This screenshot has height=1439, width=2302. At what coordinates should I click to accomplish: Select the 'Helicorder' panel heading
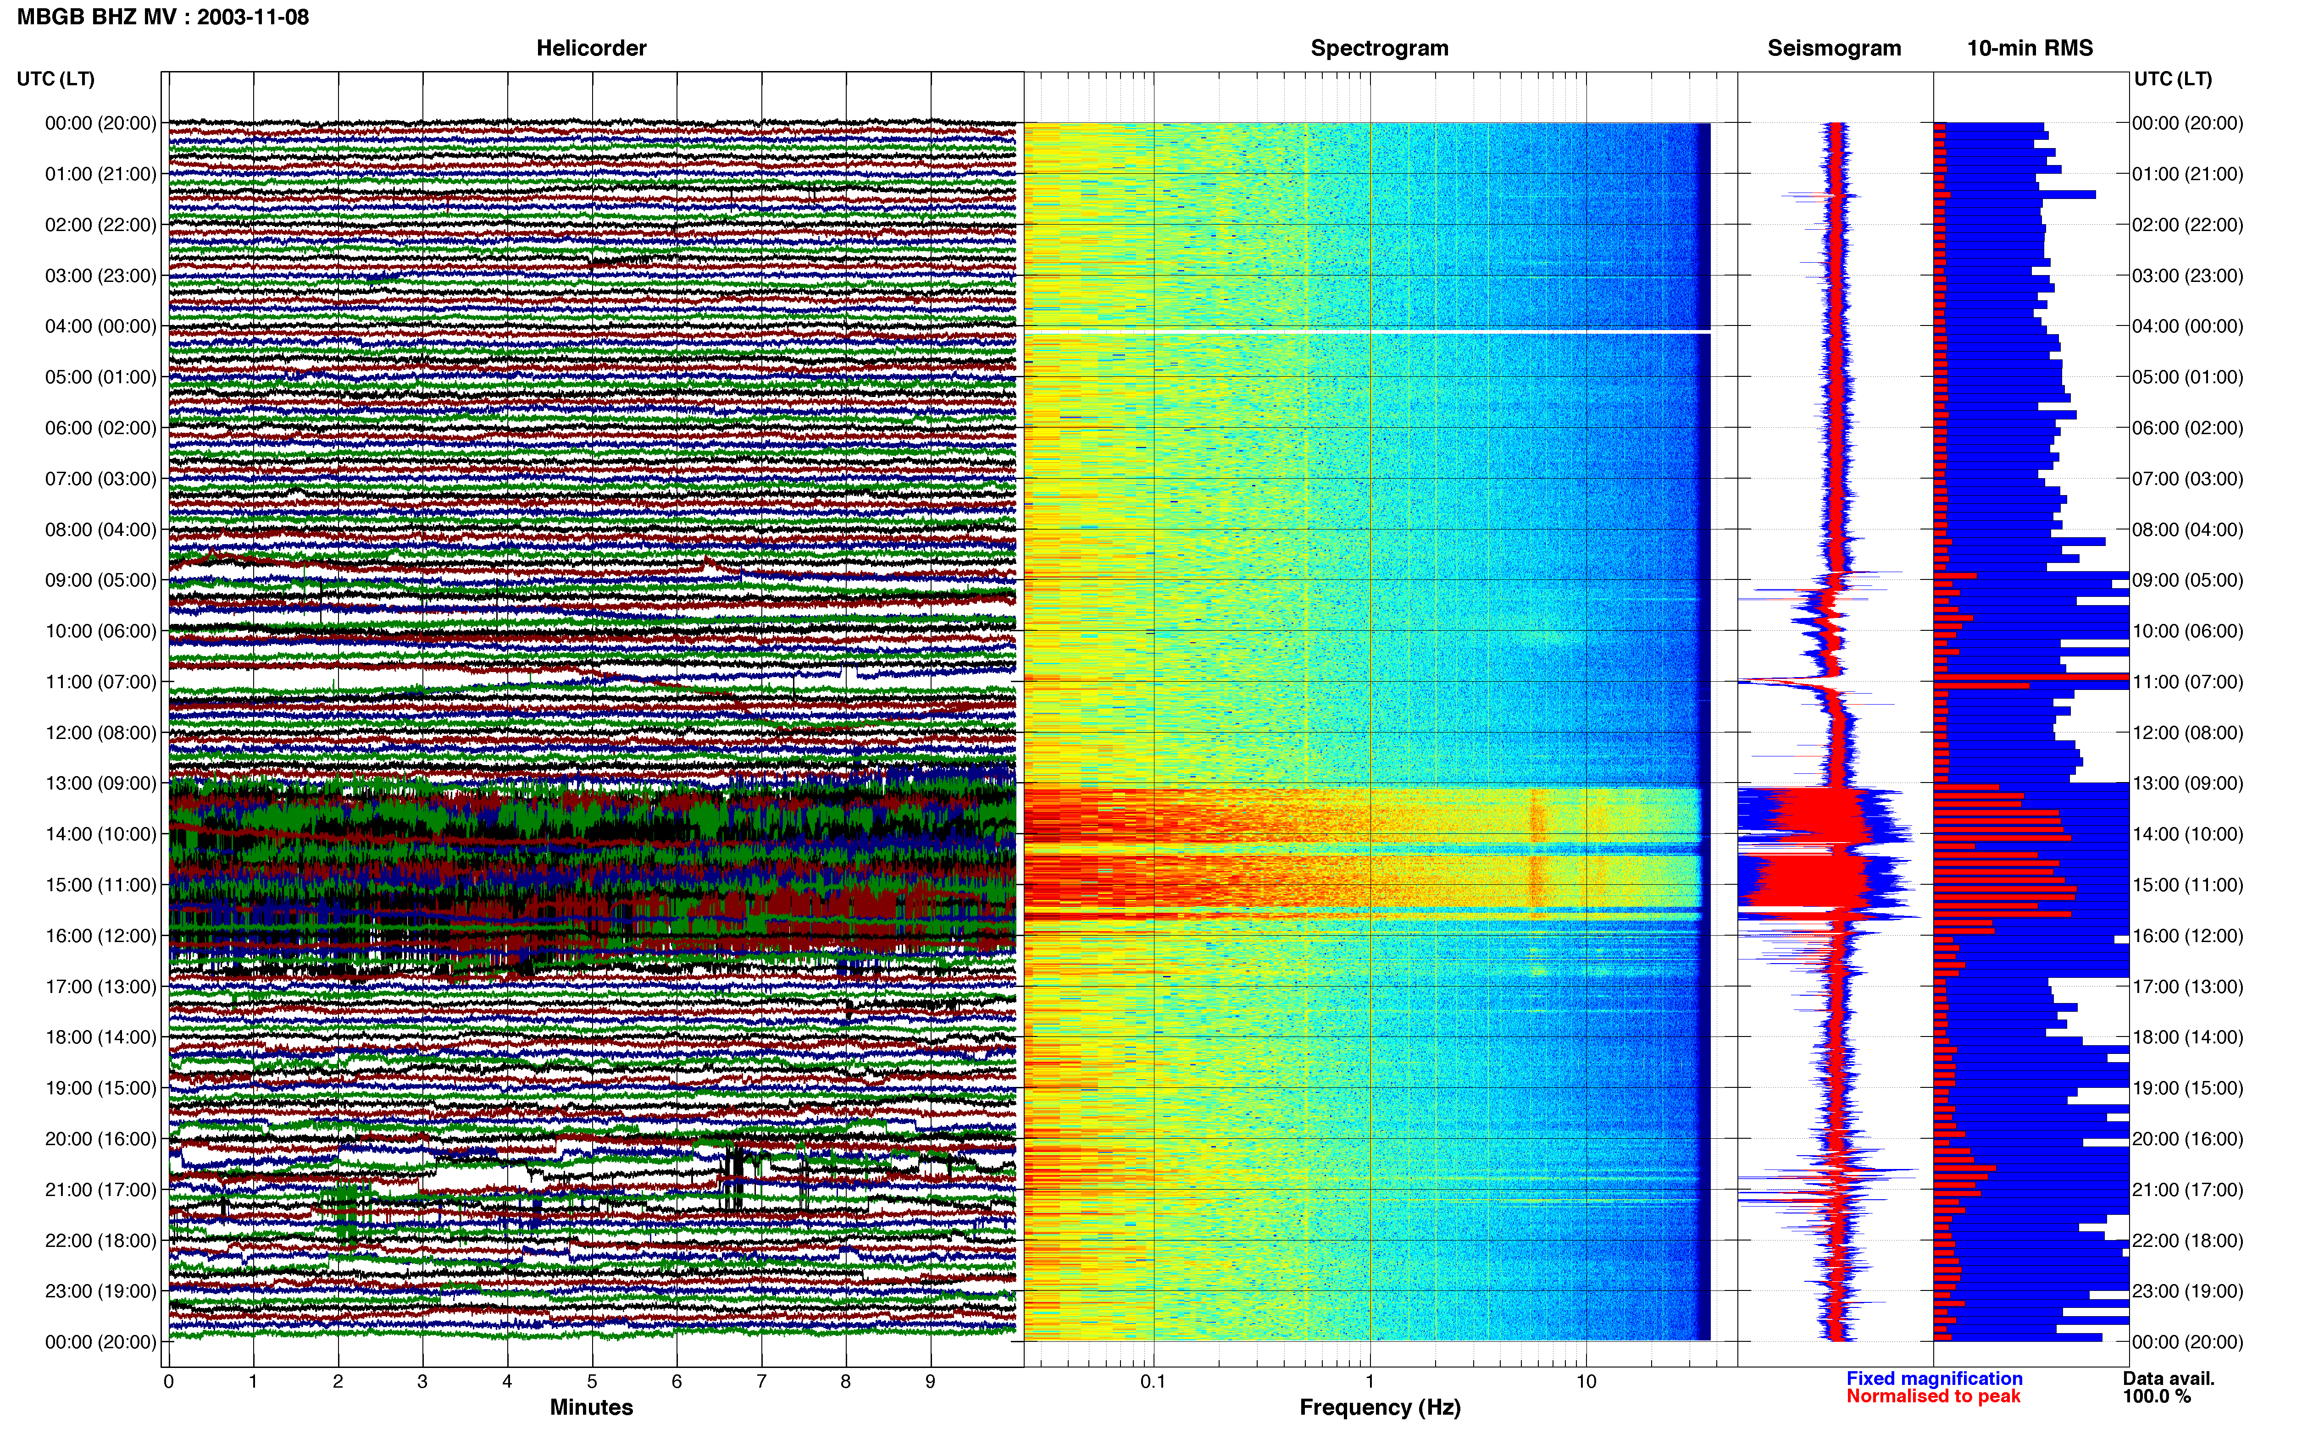coord(591,49)
